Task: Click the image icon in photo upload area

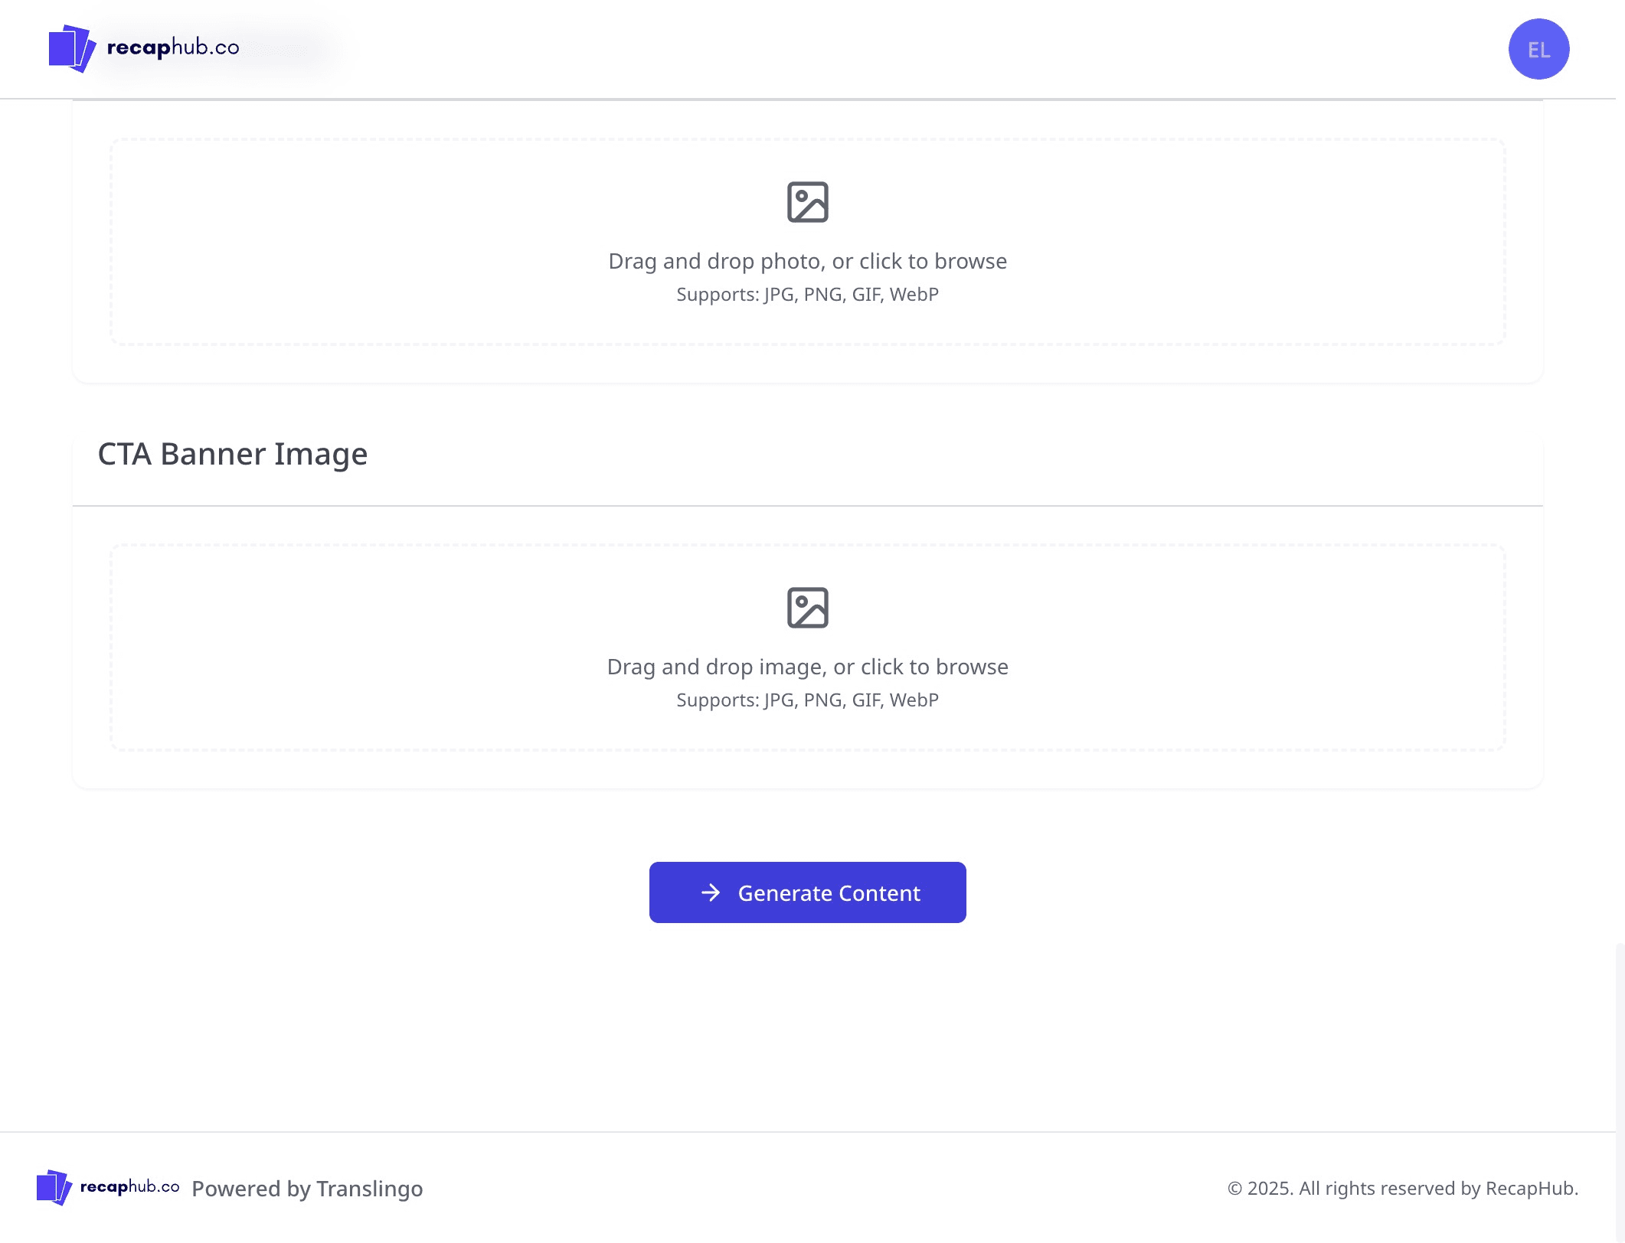Action: coord(807,202)
